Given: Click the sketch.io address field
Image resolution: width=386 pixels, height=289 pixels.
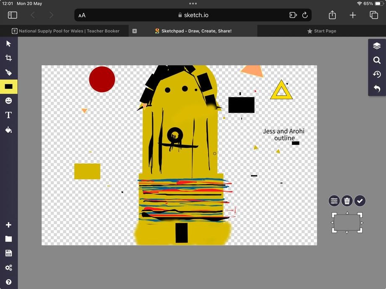Looking at the screenshot, I should pyautogui.click(x=193, y=15).
